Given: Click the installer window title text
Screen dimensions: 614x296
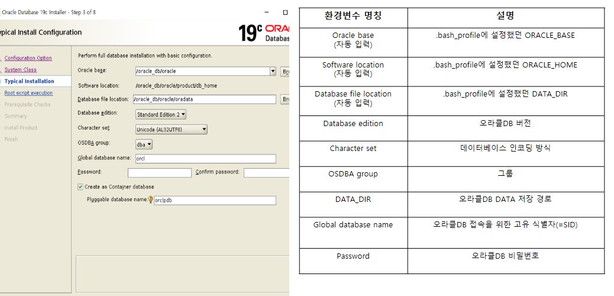Looking at the screenshot, I should (x=49, y=12).
